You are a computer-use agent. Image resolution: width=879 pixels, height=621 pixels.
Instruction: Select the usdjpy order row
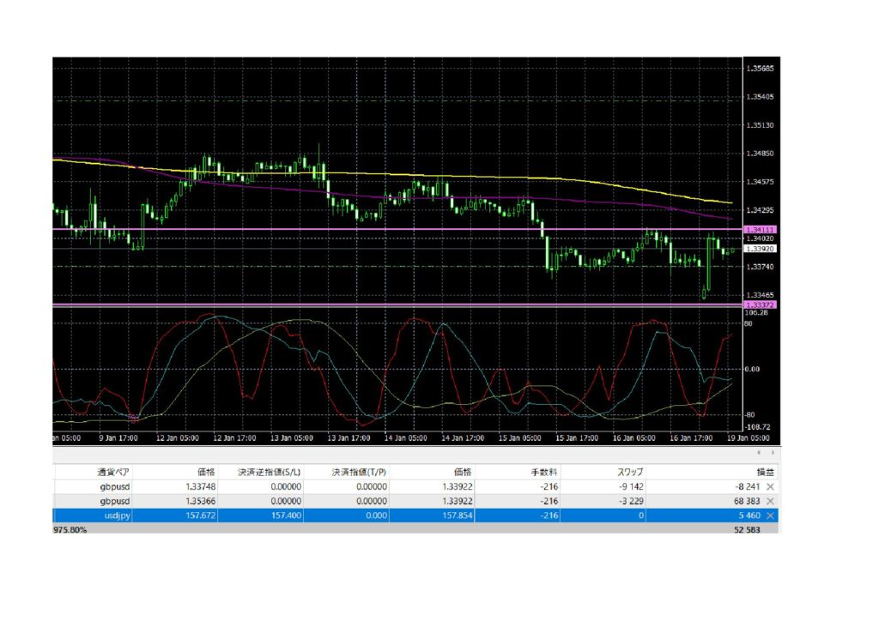point(415,515)
